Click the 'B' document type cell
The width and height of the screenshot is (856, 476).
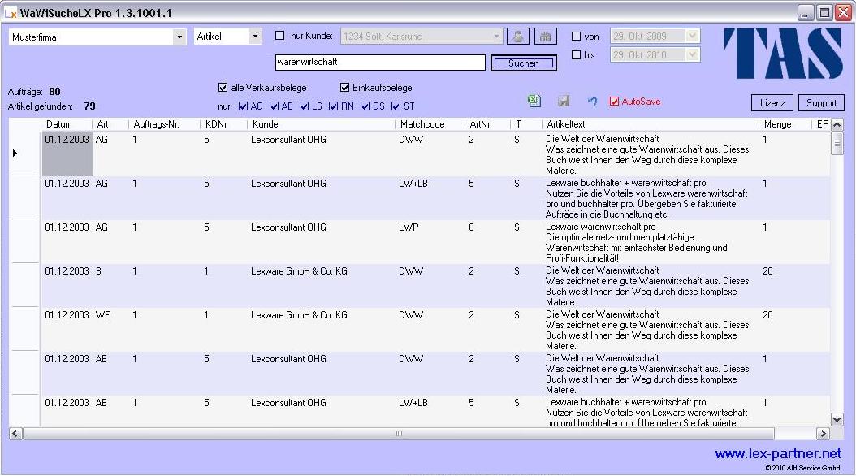point(98,271)
